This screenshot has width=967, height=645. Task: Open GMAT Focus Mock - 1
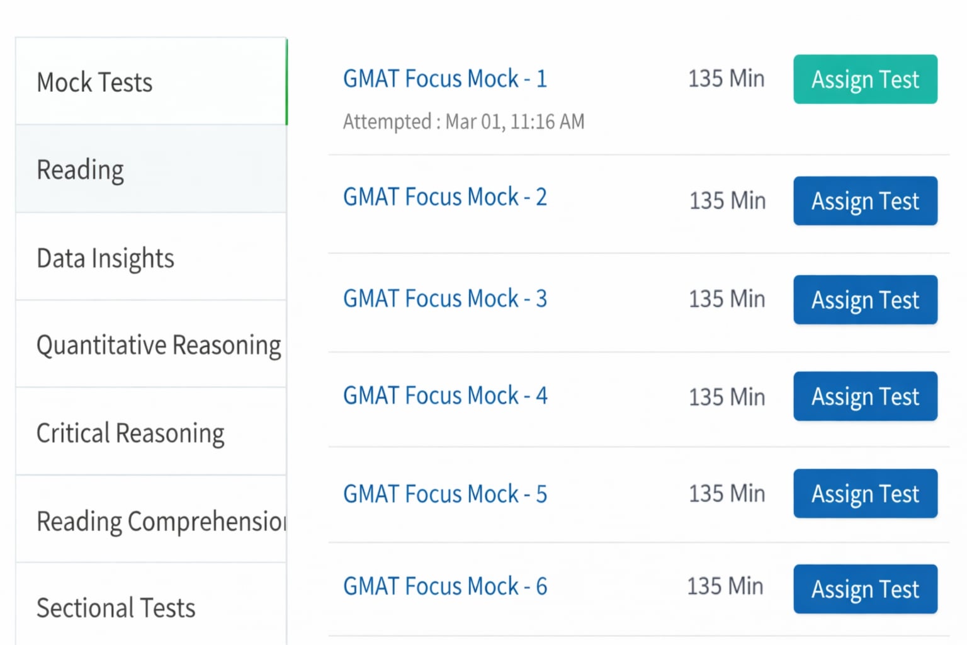pyautogui.click(x=445, y=78)
